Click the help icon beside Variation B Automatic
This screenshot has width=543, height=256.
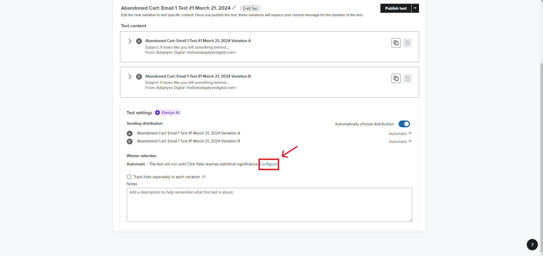(410, 141)
